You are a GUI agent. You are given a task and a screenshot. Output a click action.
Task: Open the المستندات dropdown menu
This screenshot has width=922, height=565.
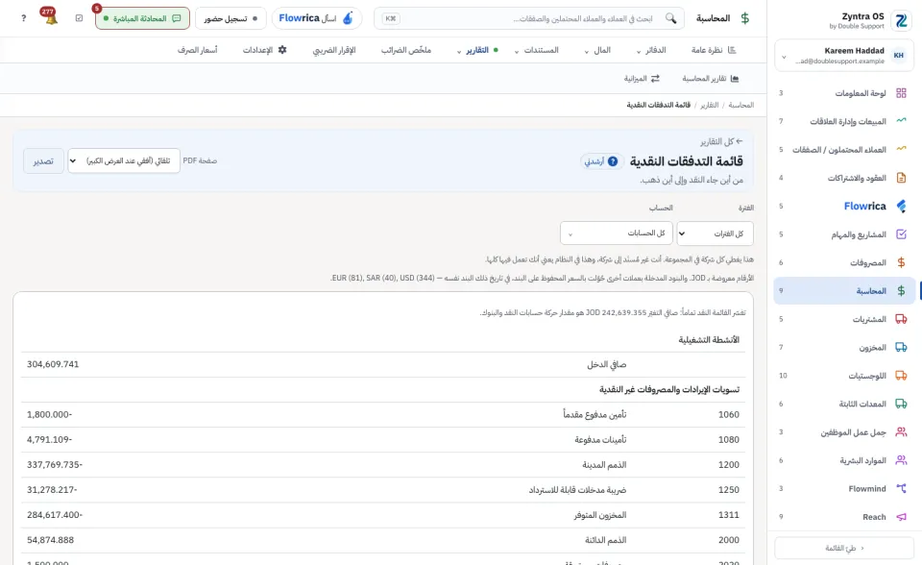pyautogui.click(x=536, y=50)
